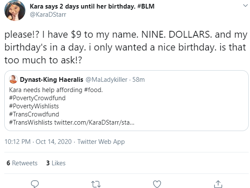Like the tweet with heart icon
This screenshot has width=250, height=188.
tap(157, 184)
